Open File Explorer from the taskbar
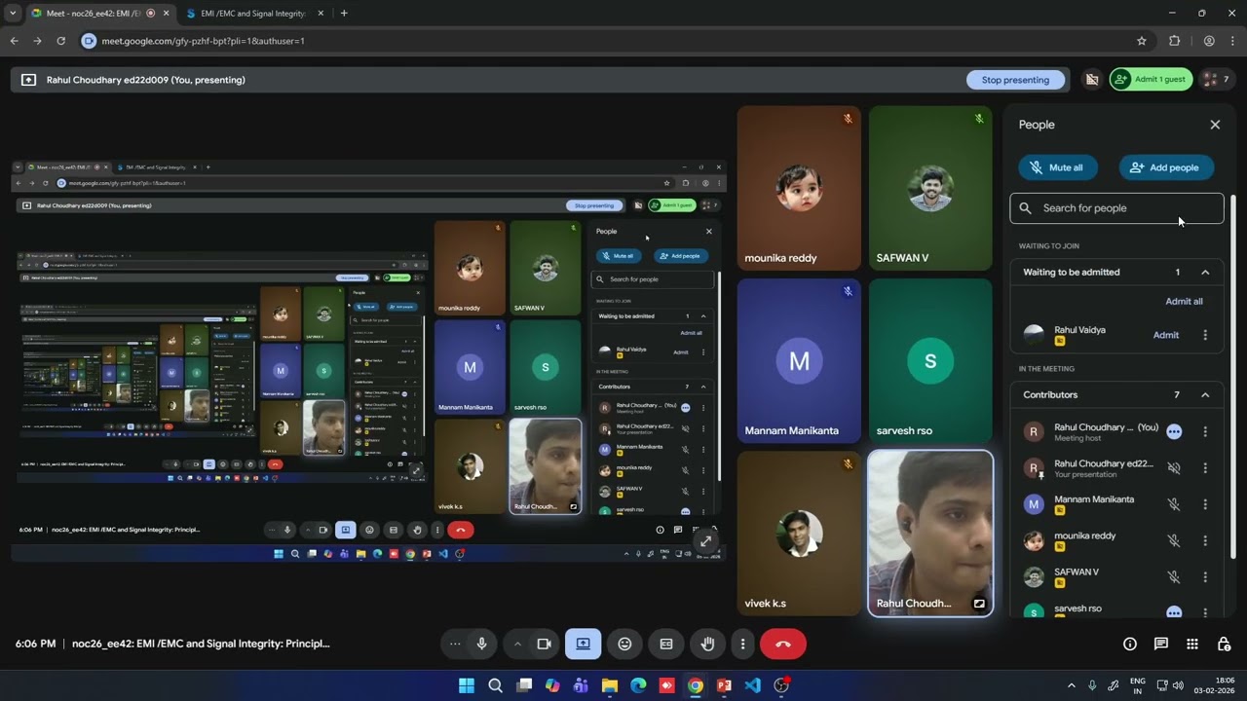The width and height of the screenshot is (1247, 701). (x=610, y=685)
